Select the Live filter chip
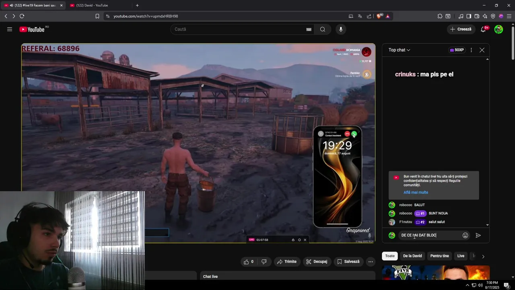The width and height of the screenshot is (515, 290). [461, 256]
